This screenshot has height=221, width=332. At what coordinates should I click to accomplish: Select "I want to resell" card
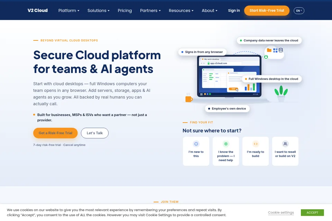[x=285, y=151]
